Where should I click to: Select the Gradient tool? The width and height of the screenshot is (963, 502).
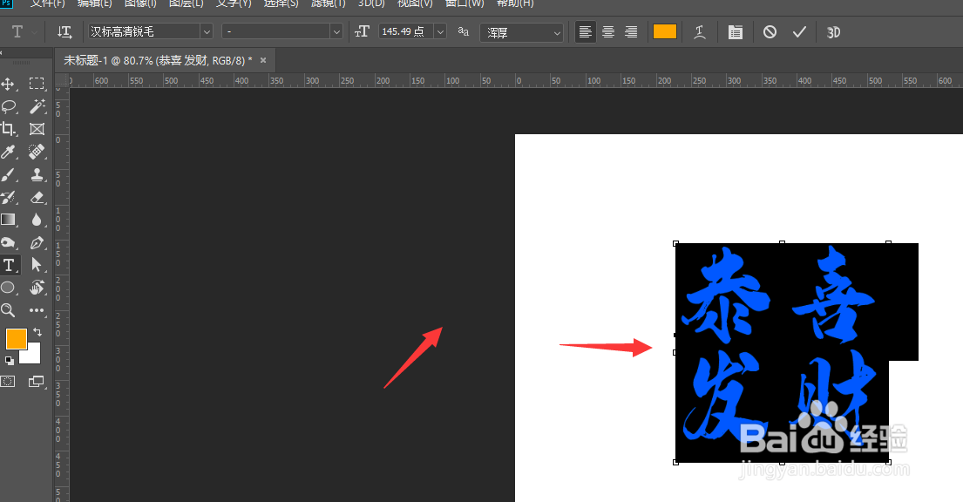pos(9,220)
